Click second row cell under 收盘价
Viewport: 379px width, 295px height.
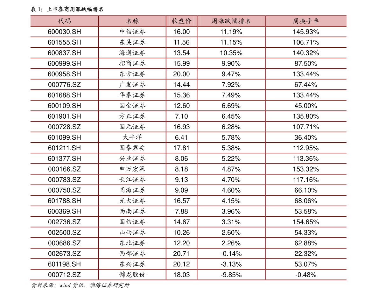pyautogui.click(x=181, y=42)
